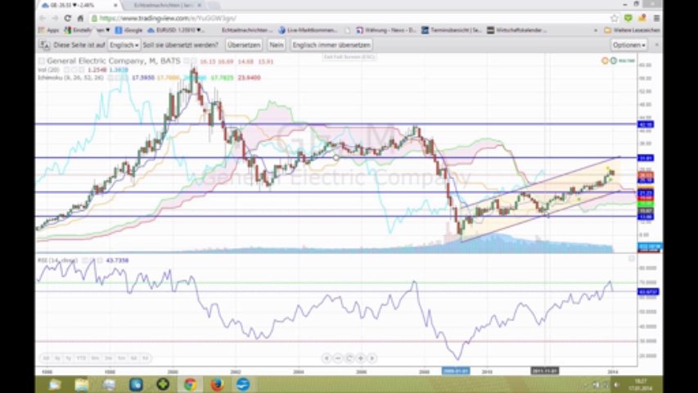The width and height of the screenshot is (698, 393).
Task: Zoom in chart with plus control
Action: tap(361, 358)
